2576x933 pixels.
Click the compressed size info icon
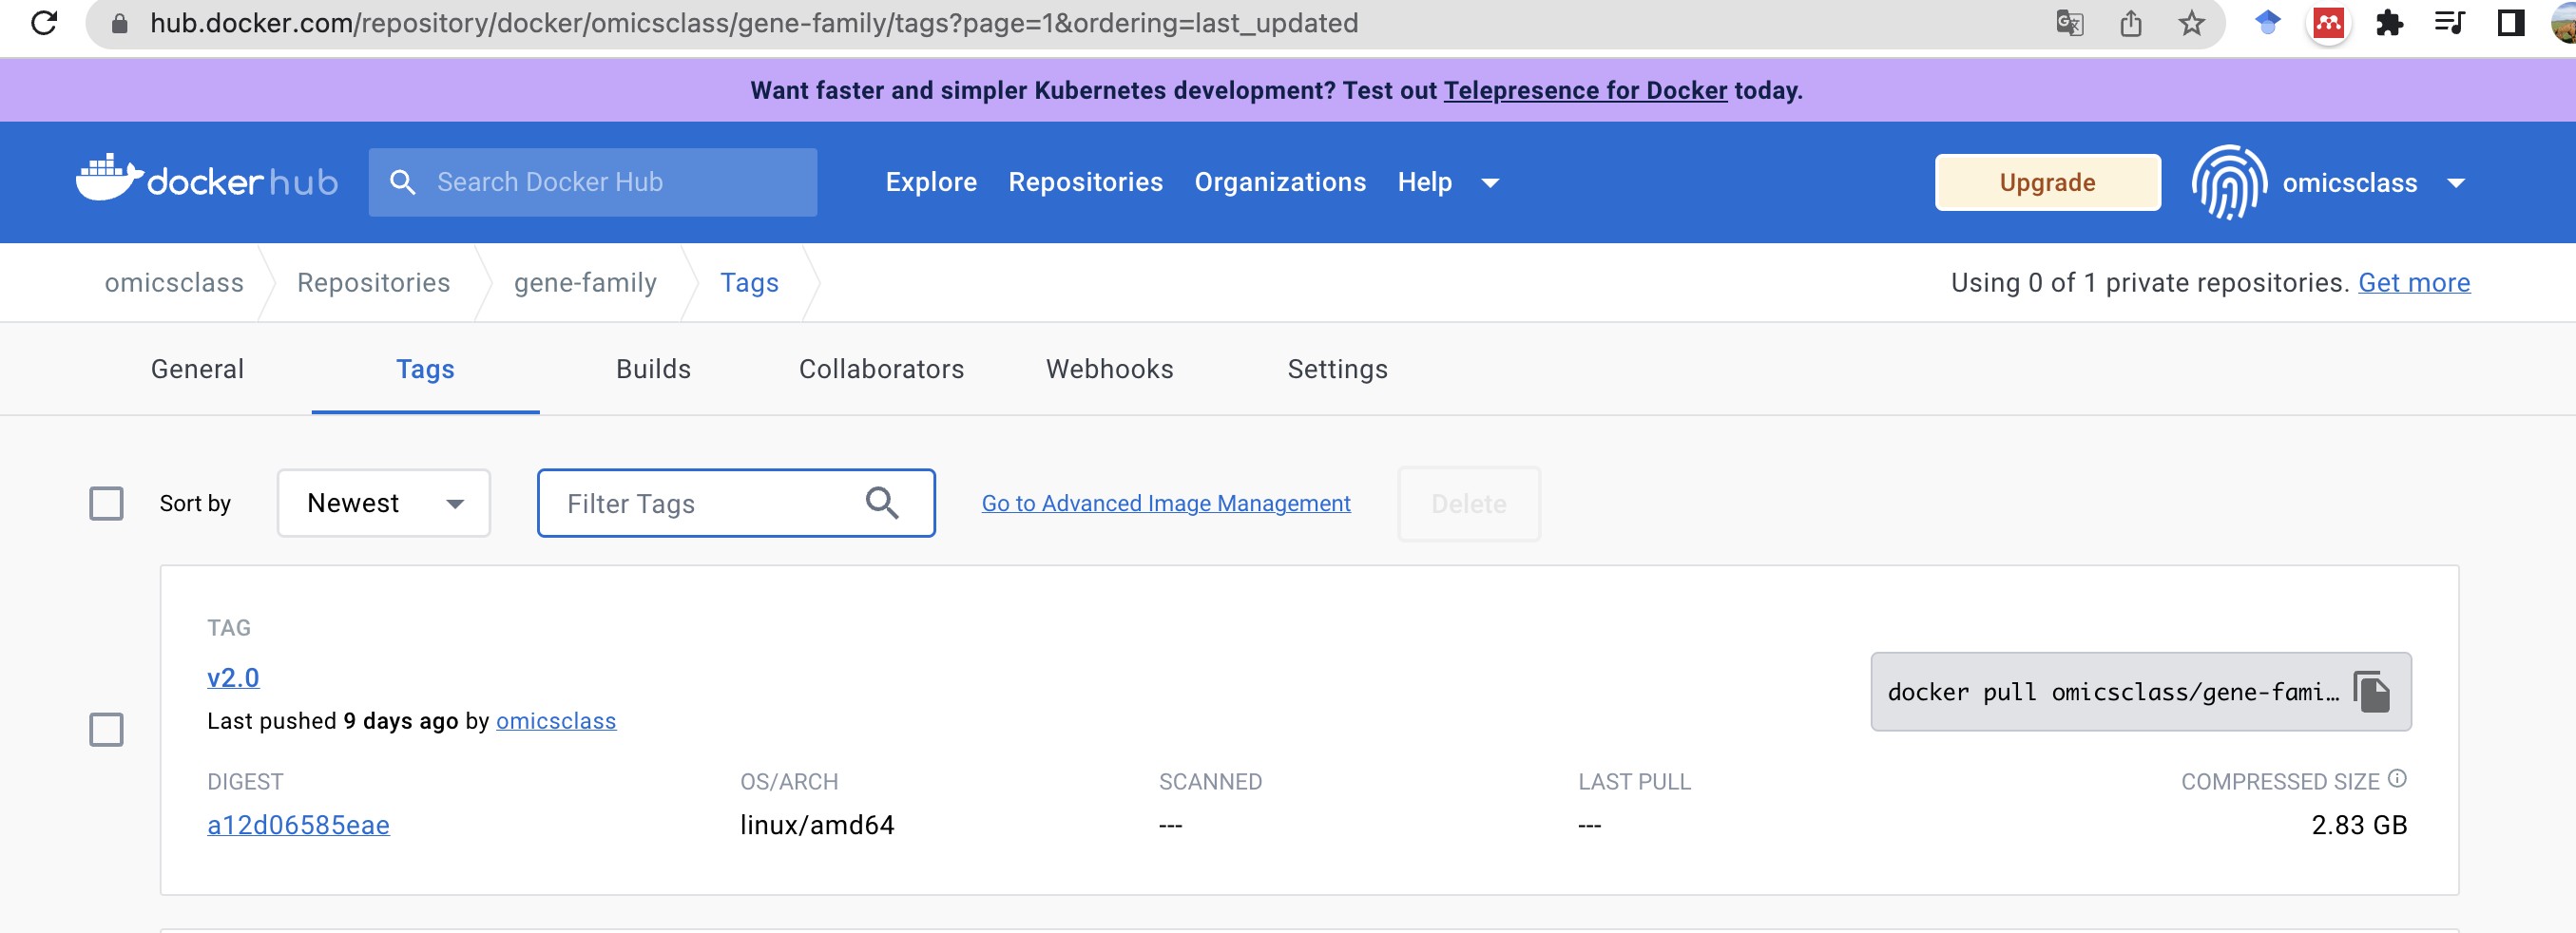coord(2397,779)
